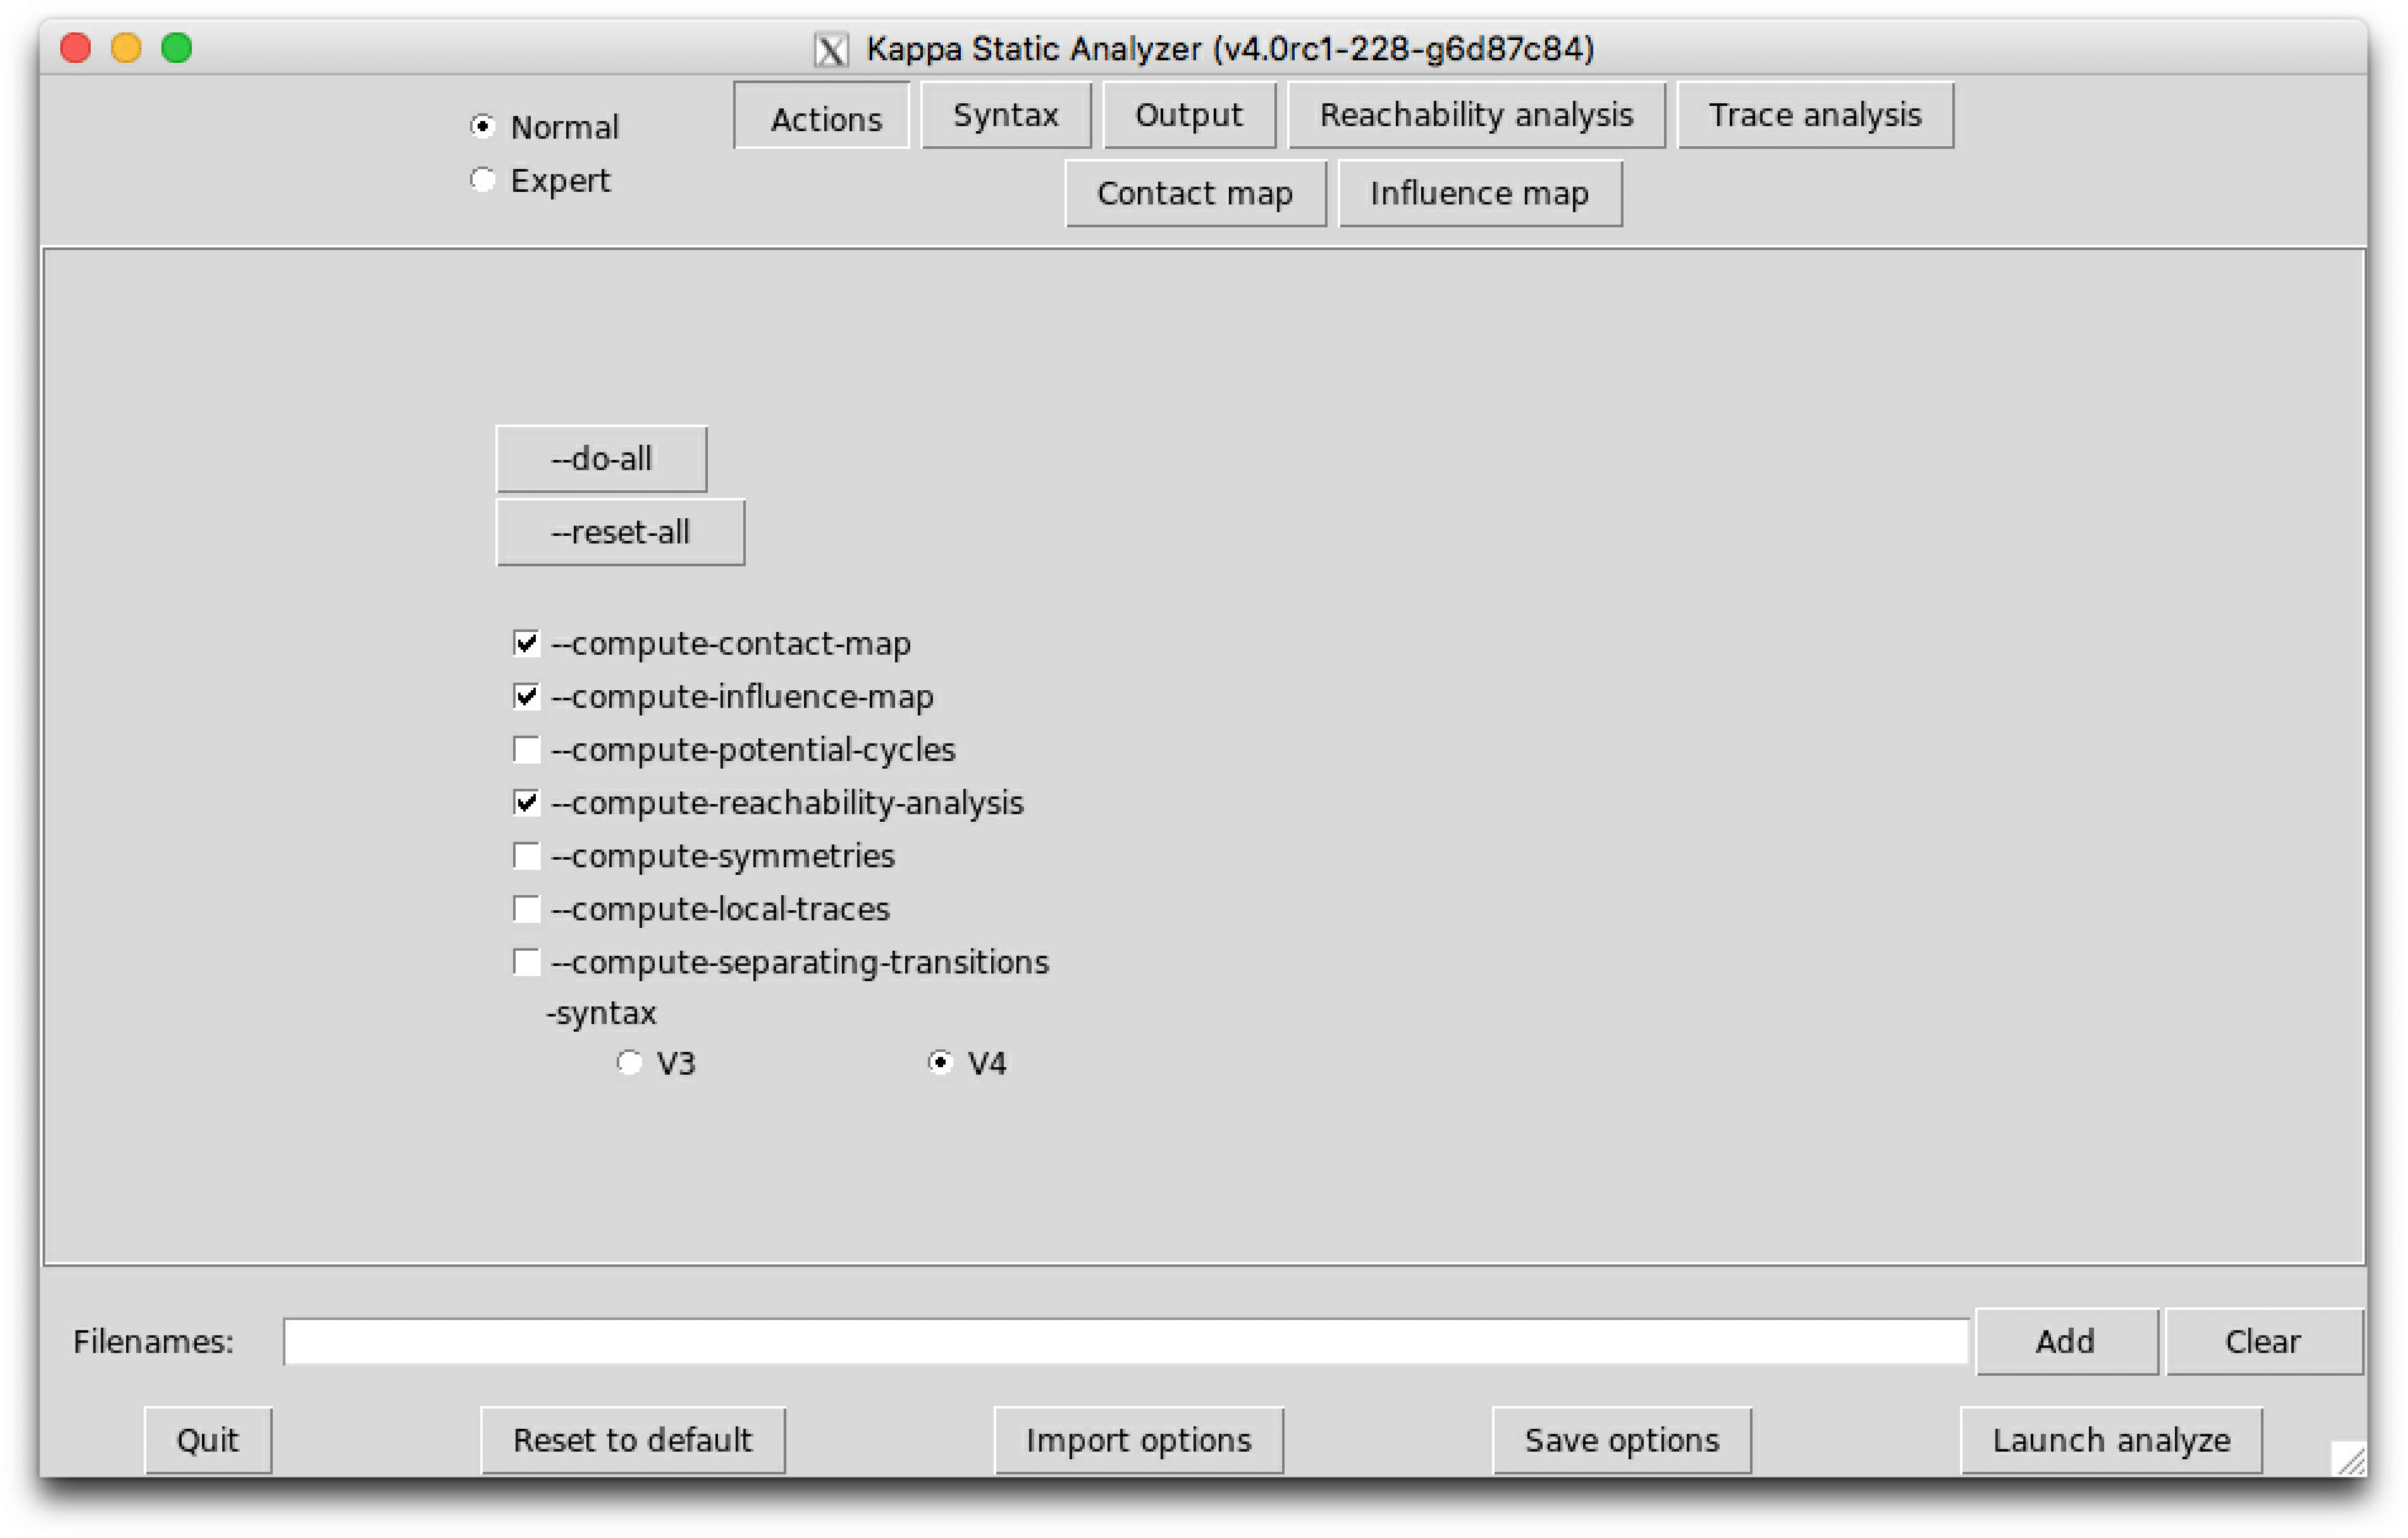Open Import options dialog

coord(1139,1441)
